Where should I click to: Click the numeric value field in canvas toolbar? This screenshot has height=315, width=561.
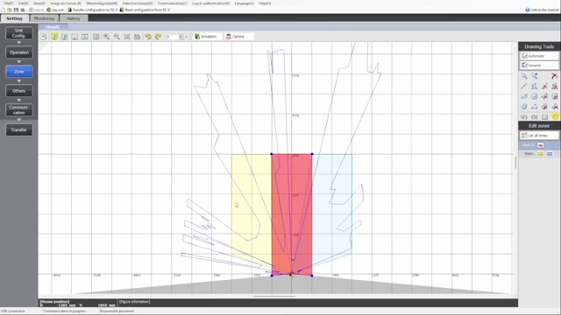coord(173,37)
